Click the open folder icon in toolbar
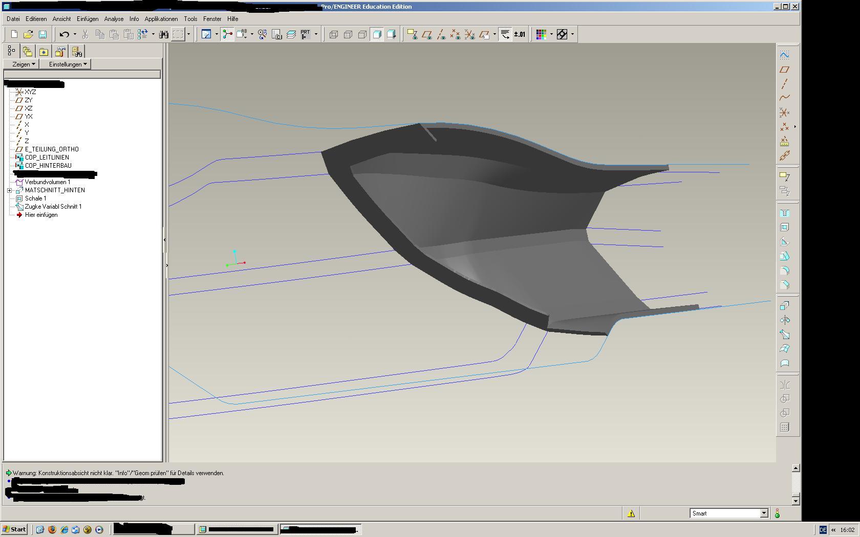 click(28, 34)
